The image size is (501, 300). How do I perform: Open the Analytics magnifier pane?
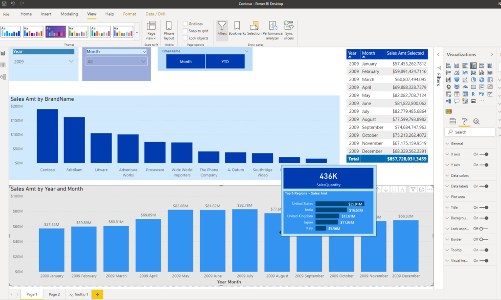pyautogui.click(x=476, y=121)
